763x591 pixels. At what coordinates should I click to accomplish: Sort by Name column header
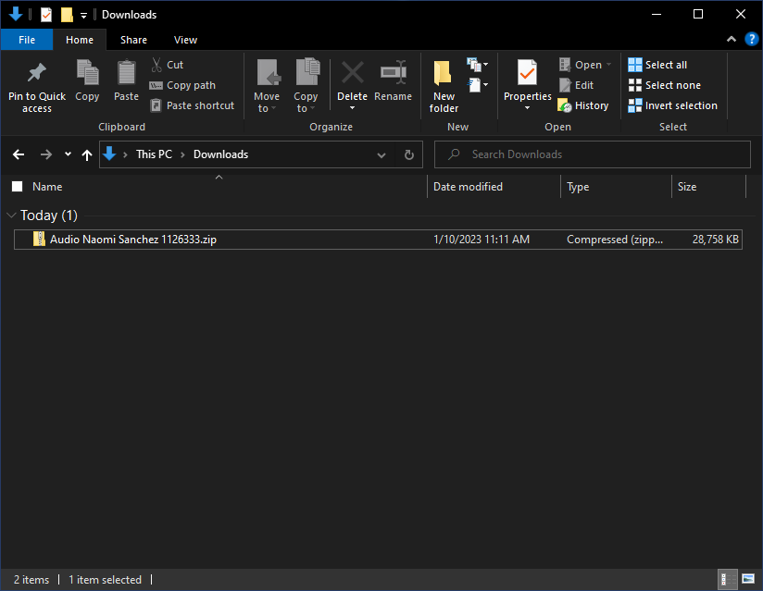[47, 187]
